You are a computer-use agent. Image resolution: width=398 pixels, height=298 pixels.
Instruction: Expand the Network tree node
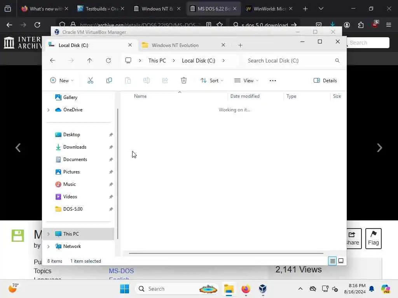click(48, 246)
